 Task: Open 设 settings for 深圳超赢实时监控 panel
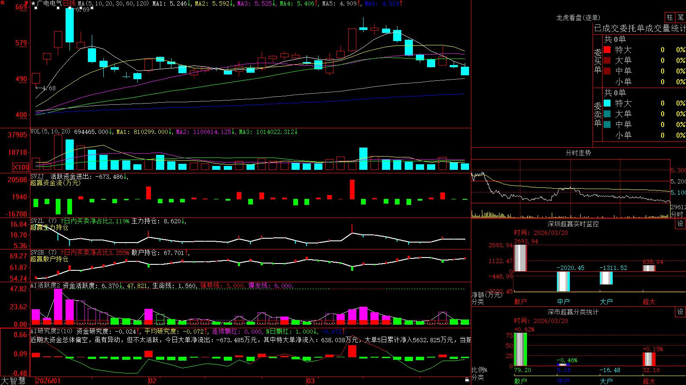tap(680, 224)
